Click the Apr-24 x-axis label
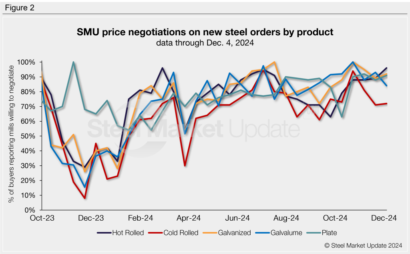 [189, 218]
